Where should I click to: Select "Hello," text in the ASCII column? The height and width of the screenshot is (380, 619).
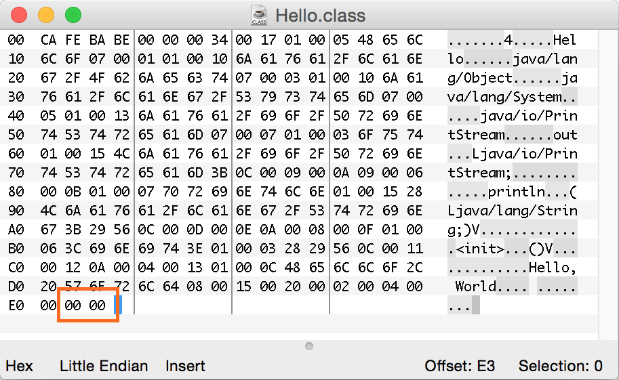(x=555, y=268)
